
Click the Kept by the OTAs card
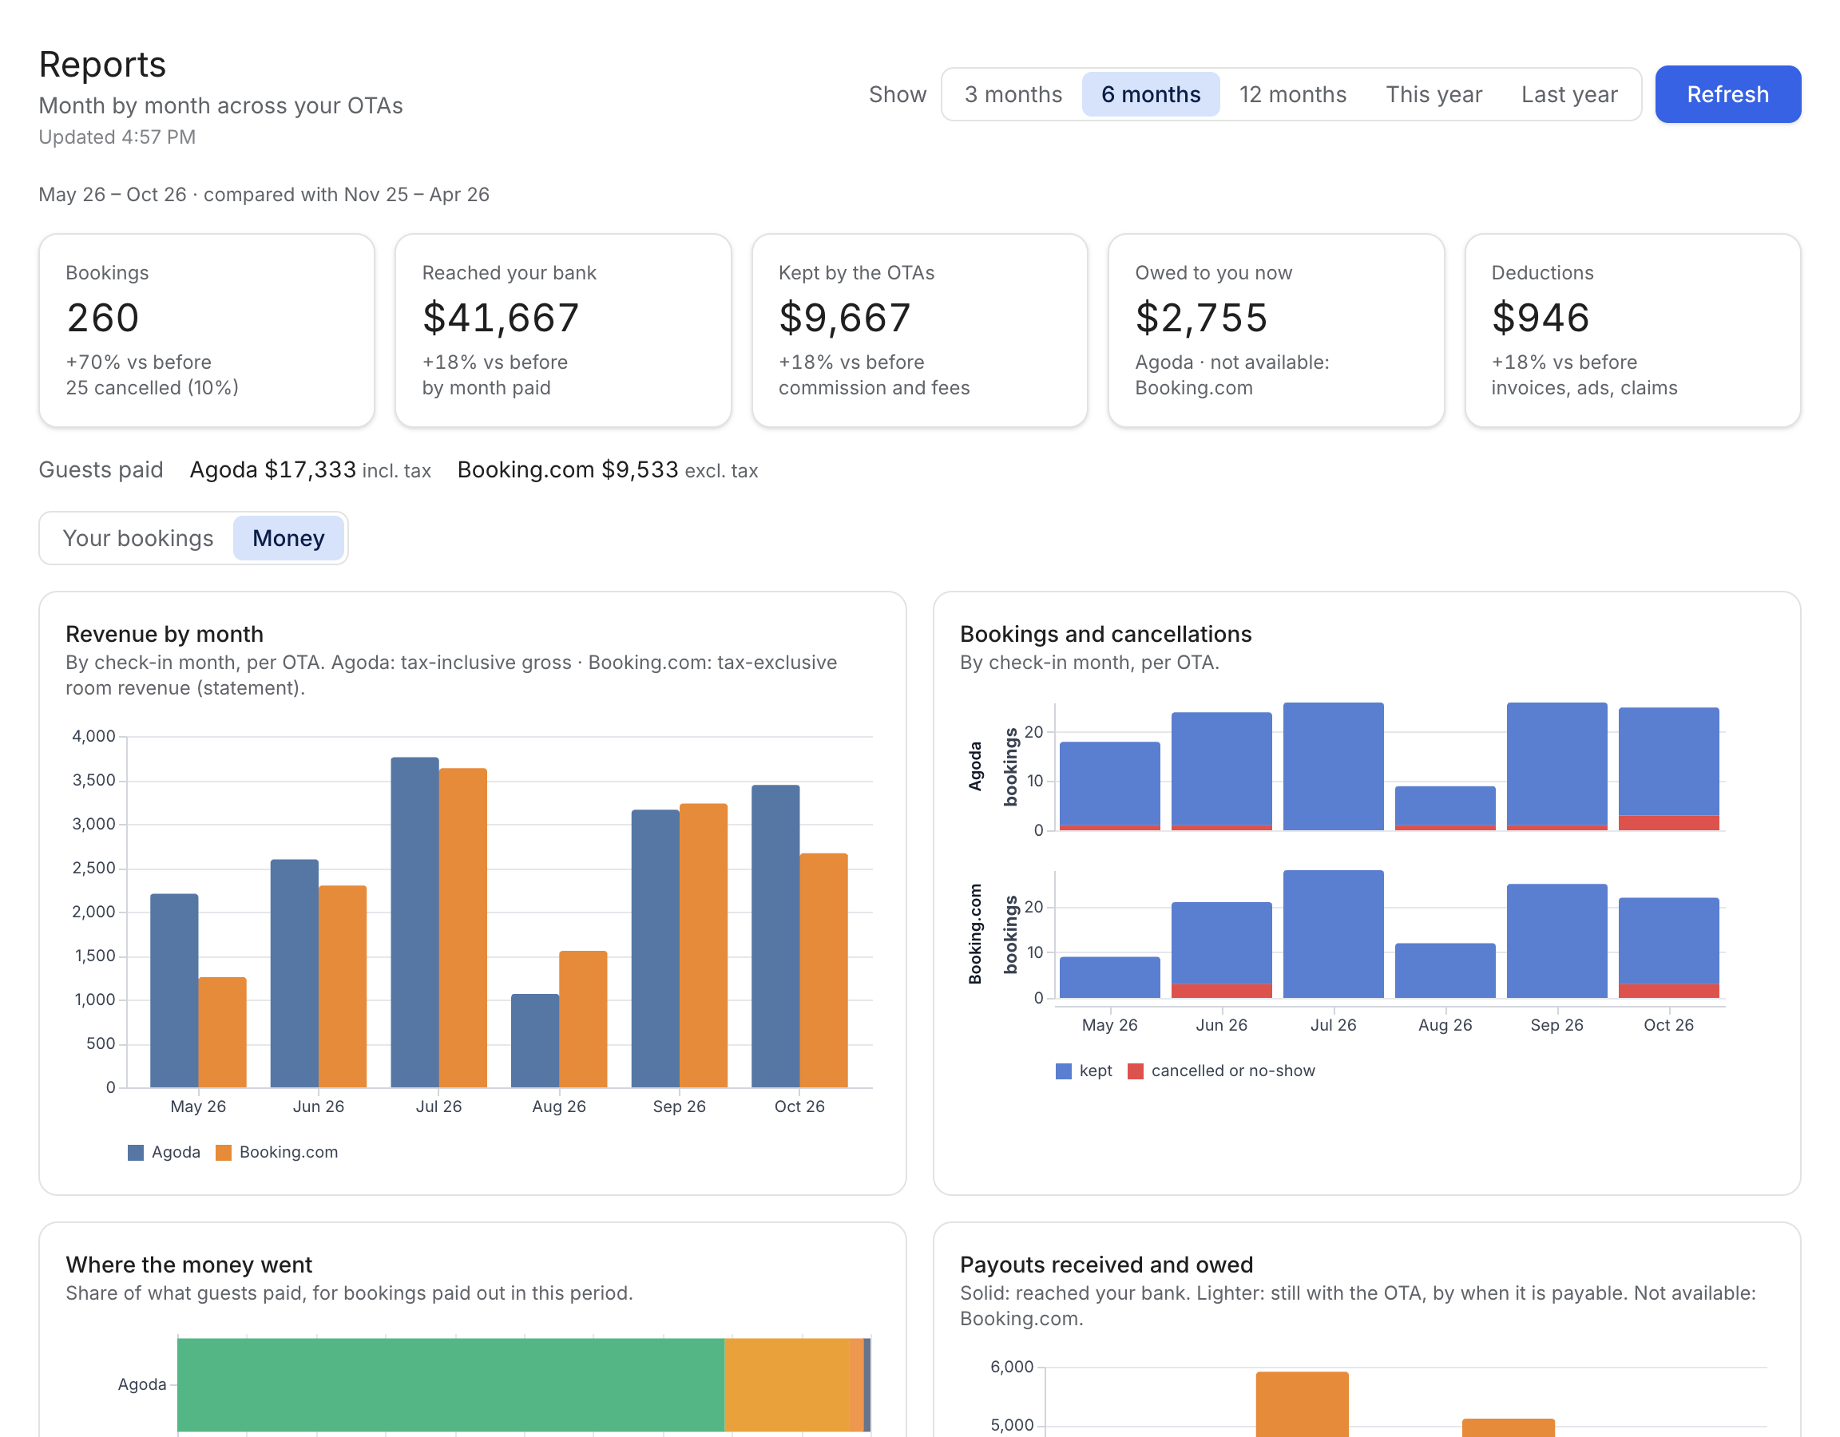pyautogui.click(x=919, y=331)
